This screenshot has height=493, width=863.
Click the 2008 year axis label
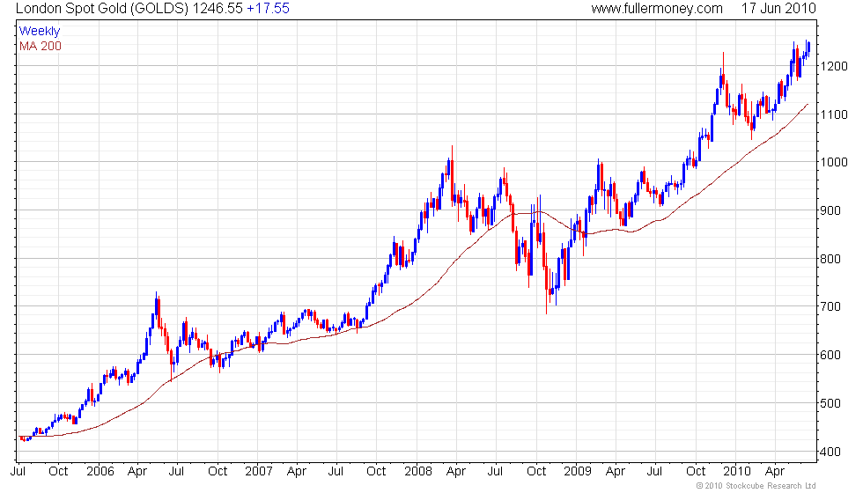point(418,472)
